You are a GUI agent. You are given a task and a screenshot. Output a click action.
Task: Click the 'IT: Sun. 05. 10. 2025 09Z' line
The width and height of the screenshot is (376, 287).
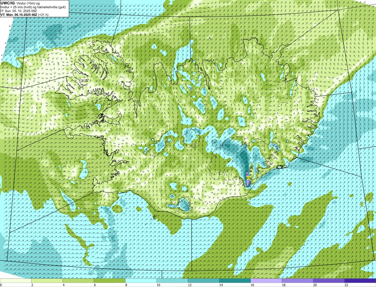(x=19, y=11)
